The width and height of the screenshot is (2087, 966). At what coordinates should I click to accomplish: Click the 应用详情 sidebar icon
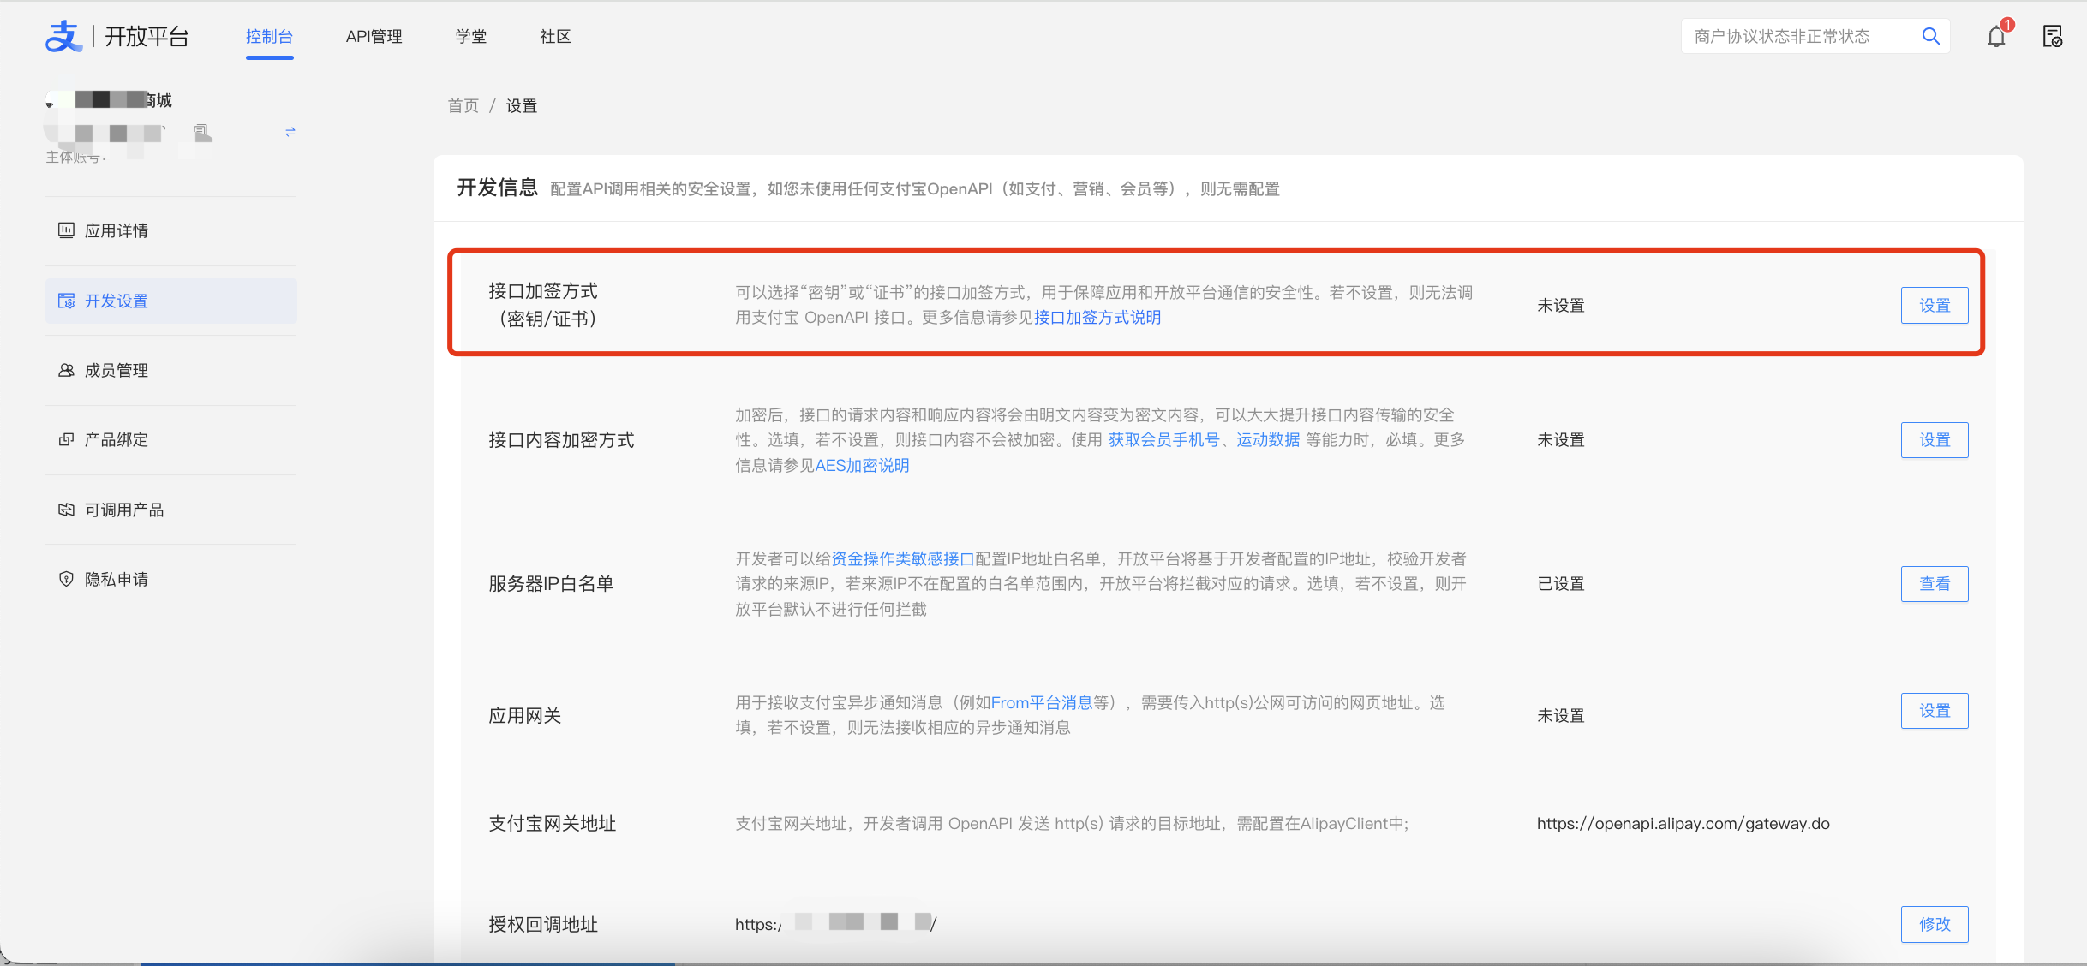[x=66, y=230]
